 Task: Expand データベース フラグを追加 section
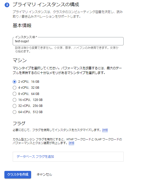[x=68, y=157]
